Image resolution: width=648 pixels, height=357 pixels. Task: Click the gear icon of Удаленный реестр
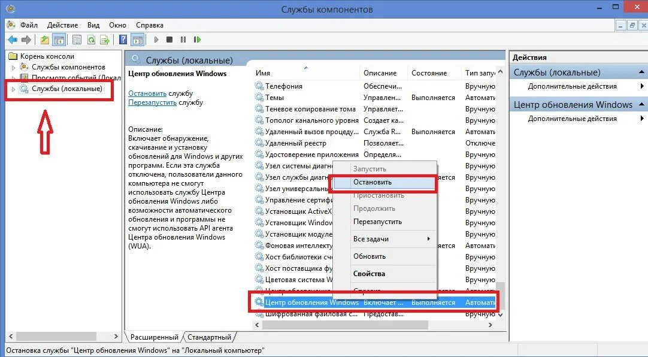pyautogui.click(x=259, y=143)
